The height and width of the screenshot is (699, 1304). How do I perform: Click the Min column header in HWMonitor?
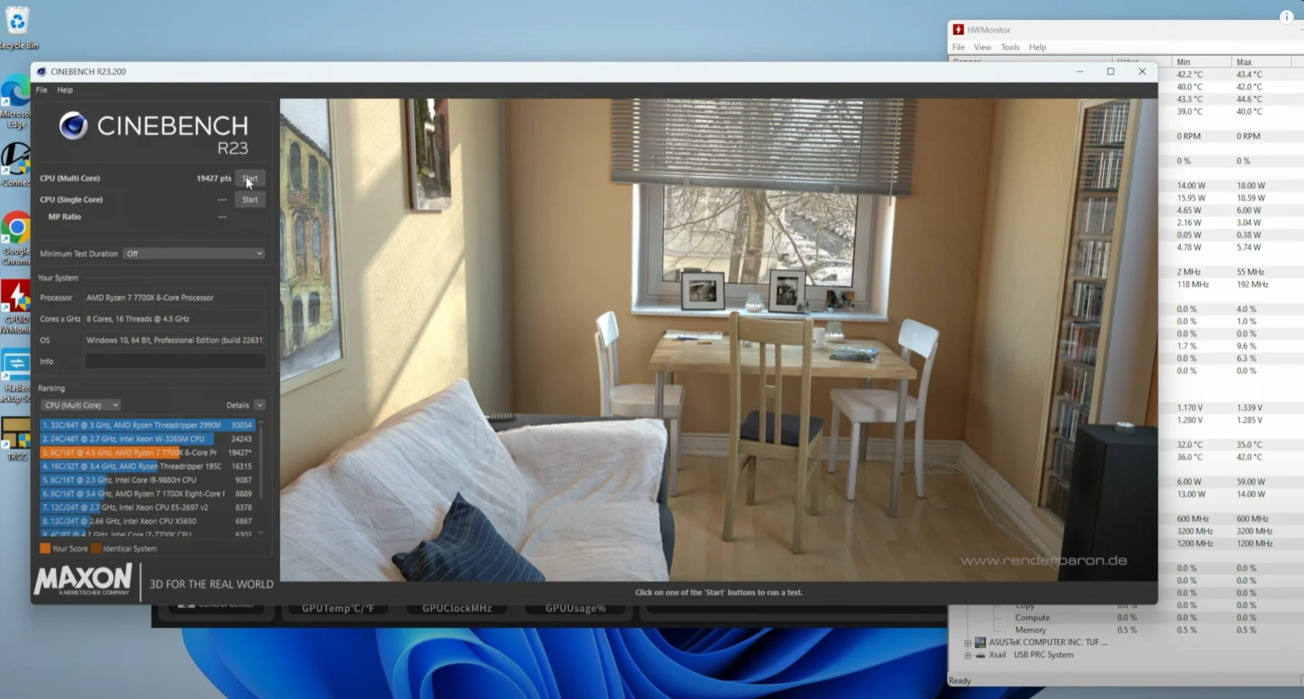click(x=1202, y=62)
